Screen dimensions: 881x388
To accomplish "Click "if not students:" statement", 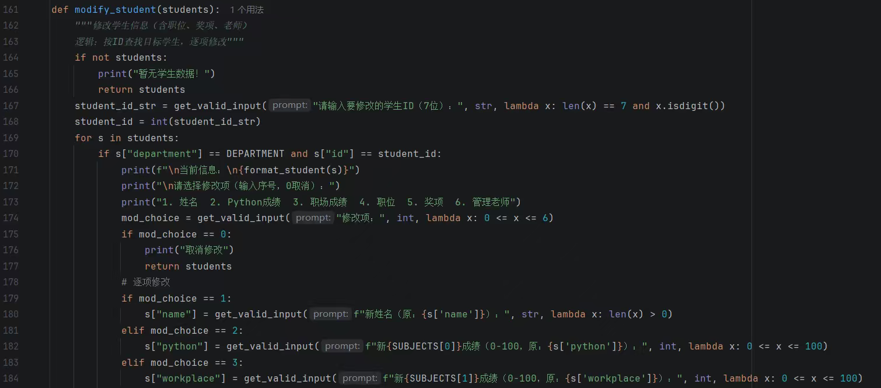I will [121, 58].
